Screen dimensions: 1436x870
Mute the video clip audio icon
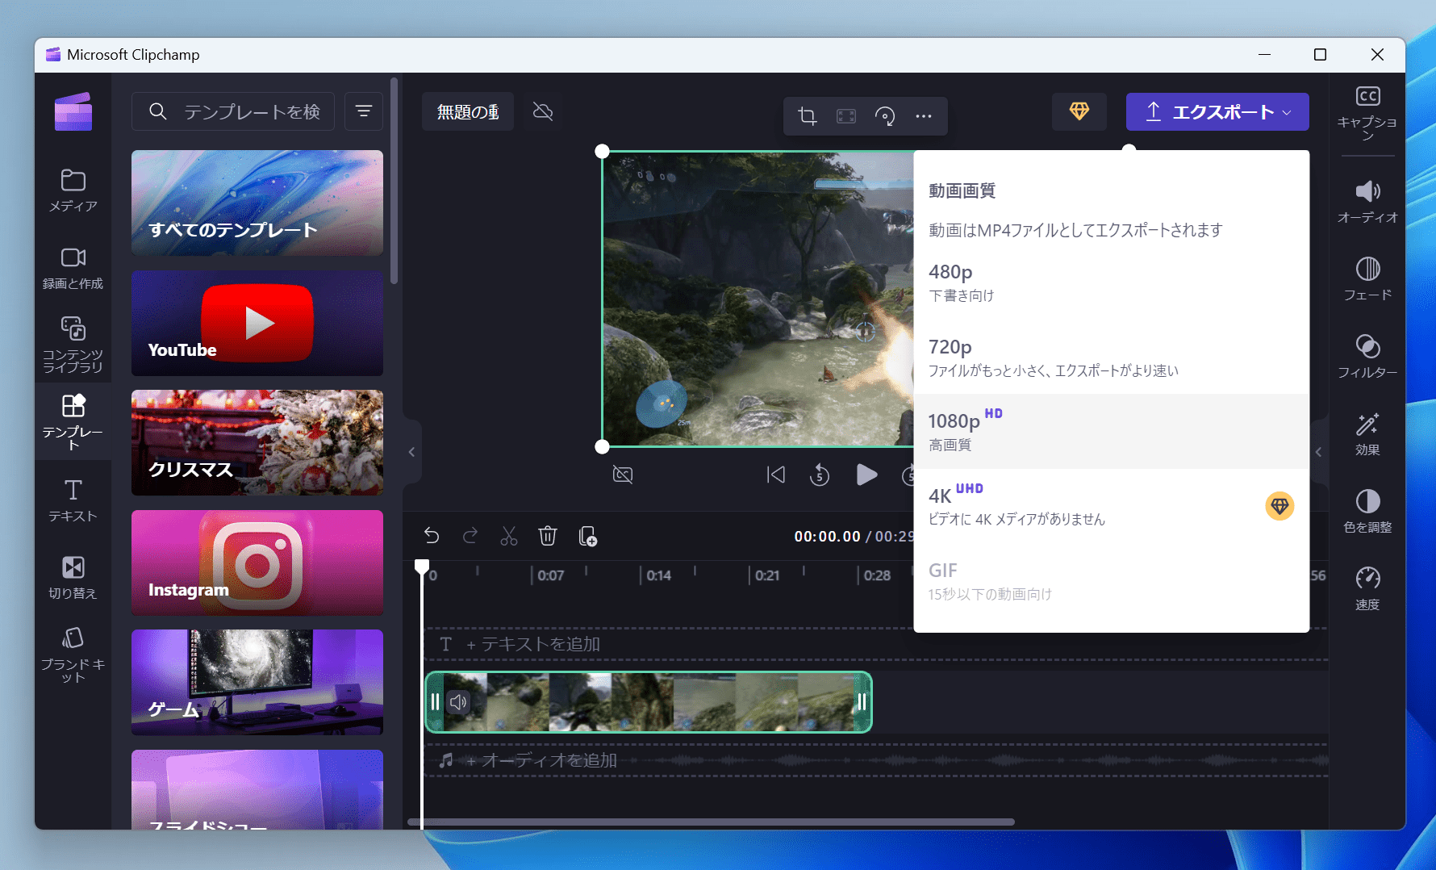(x=458, y=702)
